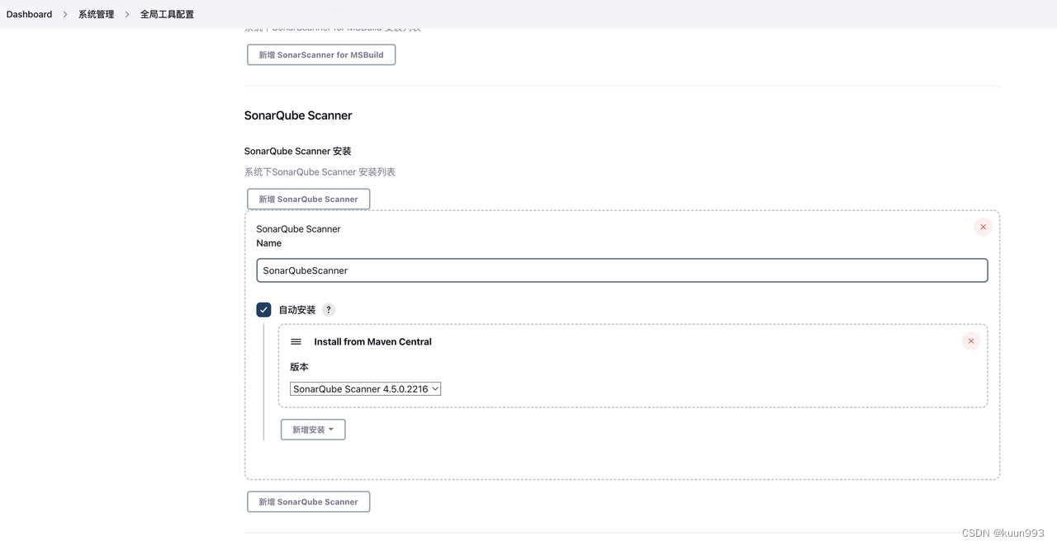Click the upper 新增 SonarQube Scanner button
The image size is (1057, 545).
coord(308,199)
